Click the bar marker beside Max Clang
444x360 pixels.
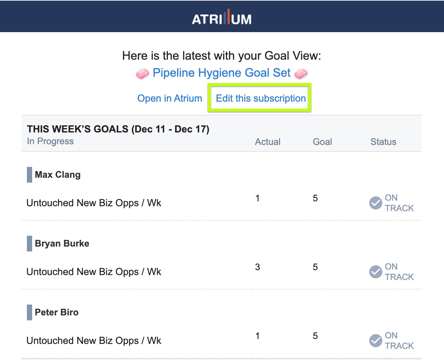(x=30, y=175)
